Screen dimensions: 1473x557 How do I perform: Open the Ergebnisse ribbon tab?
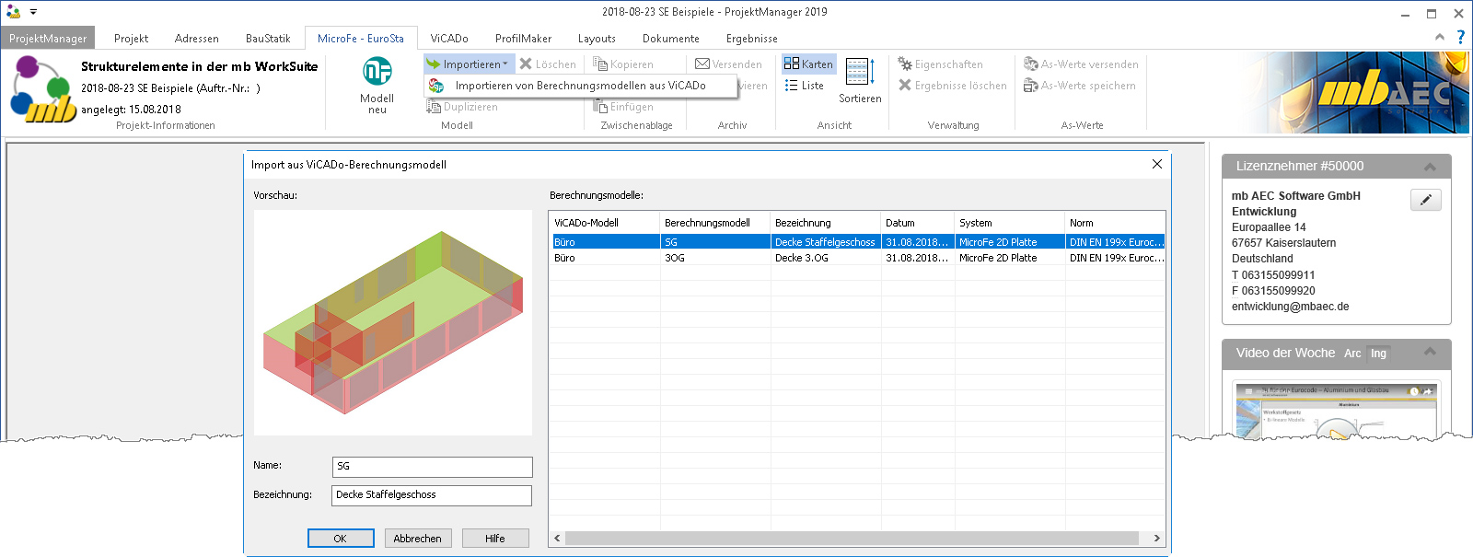(x=752, y=39)
